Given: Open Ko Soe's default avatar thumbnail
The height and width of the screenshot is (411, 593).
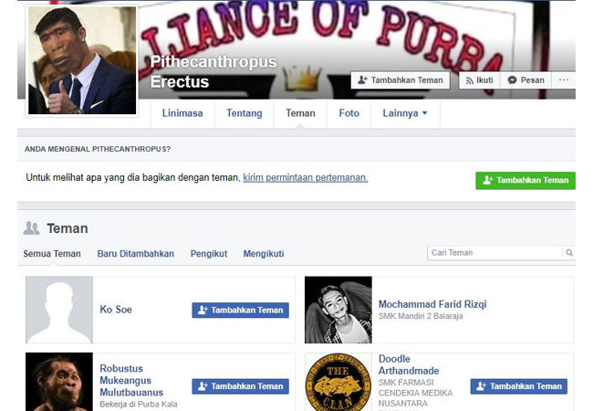Looking at the screenshot, I should pos(59,310).
